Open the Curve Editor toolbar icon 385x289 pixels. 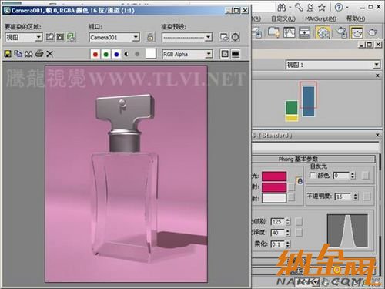click(x=290, y=32)
